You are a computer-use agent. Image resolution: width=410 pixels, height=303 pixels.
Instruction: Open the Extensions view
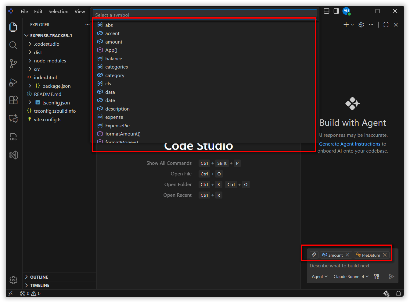(13, 100)
